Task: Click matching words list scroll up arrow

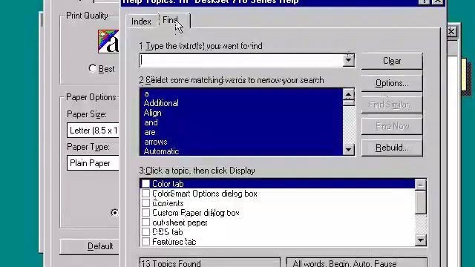Action: click(348, 94)
